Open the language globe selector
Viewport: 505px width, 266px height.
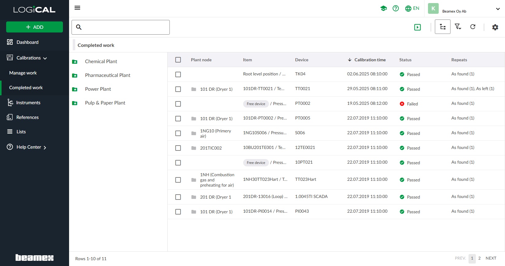click(x=412, y=8)
